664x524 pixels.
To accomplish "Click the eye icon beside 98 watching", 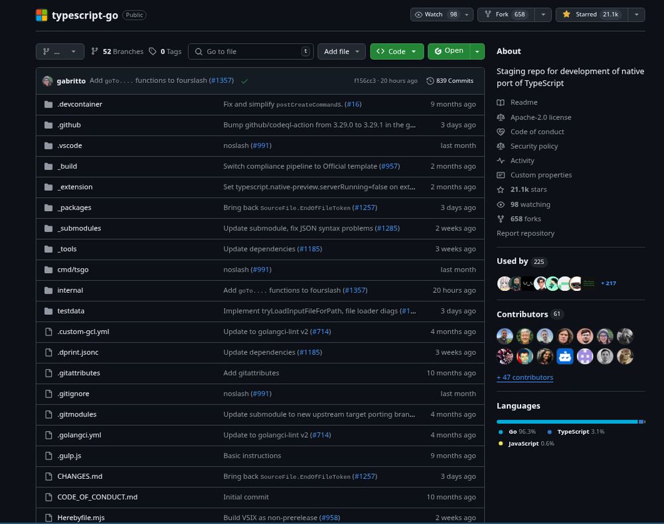I will (x=501, y=205).
